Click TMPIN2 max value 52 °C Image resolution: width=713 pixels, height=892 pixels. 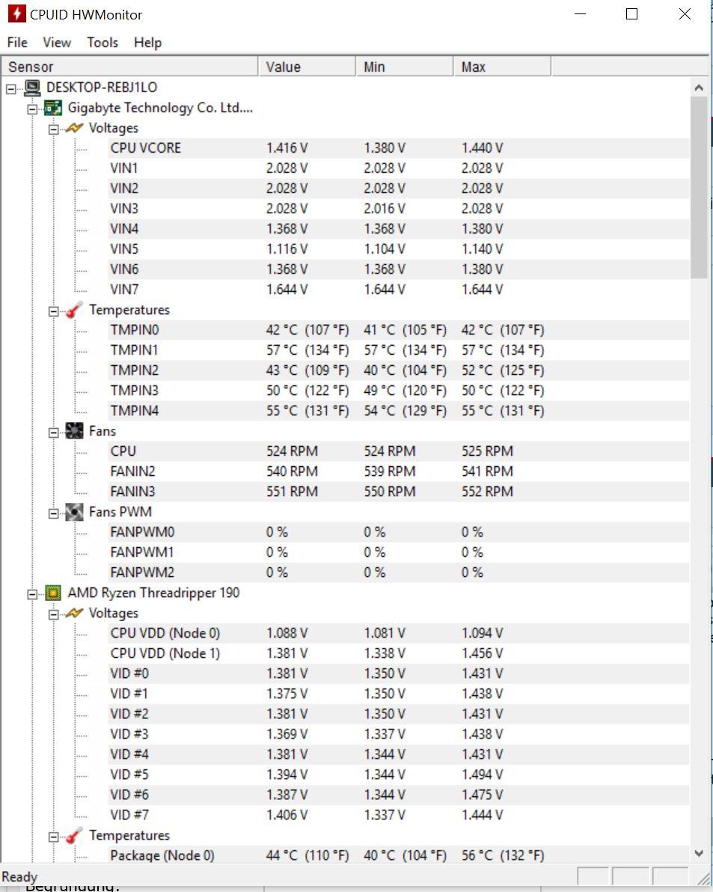[503, 370]
